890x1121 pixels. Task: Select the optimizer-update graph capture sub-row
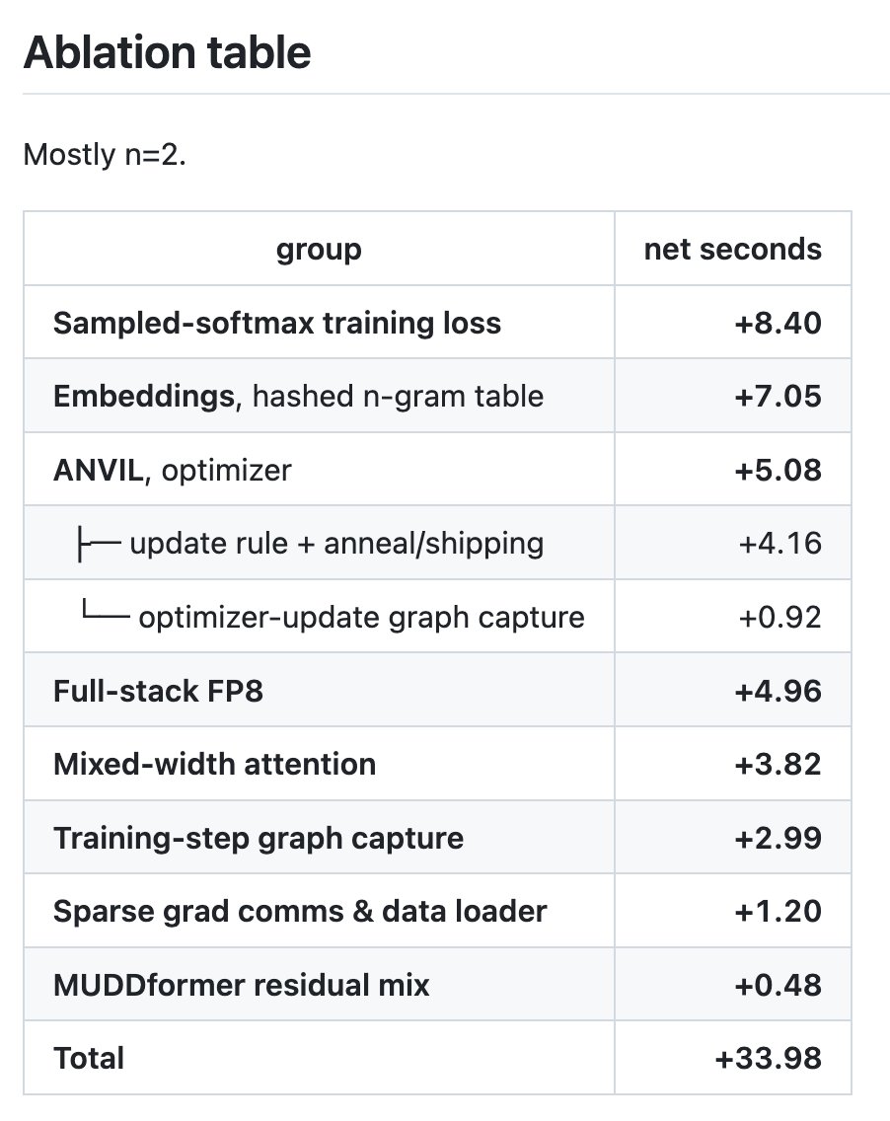coord(437,617)
